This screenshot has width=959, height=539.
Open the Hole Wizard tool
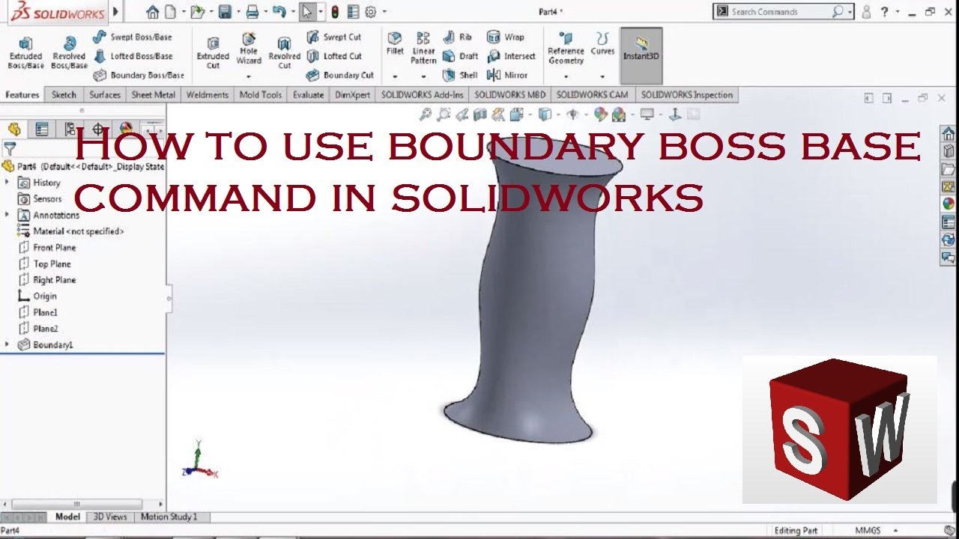[x=249, y=49]
